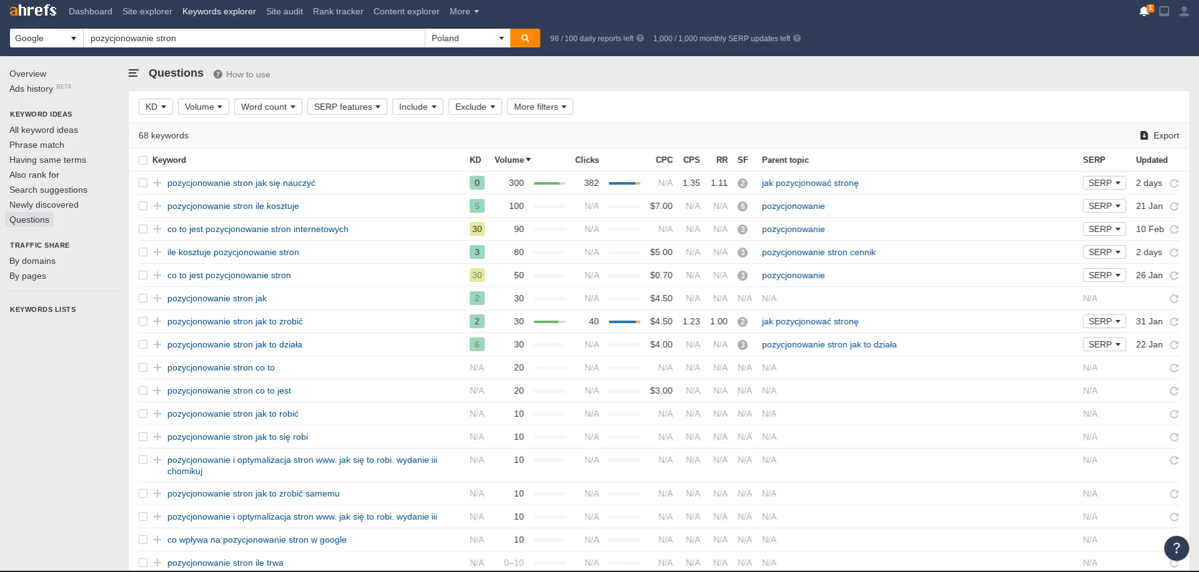Click plus icon for 'pozycjonowanie stron ile kosztuje'

[x=157, y=206]
